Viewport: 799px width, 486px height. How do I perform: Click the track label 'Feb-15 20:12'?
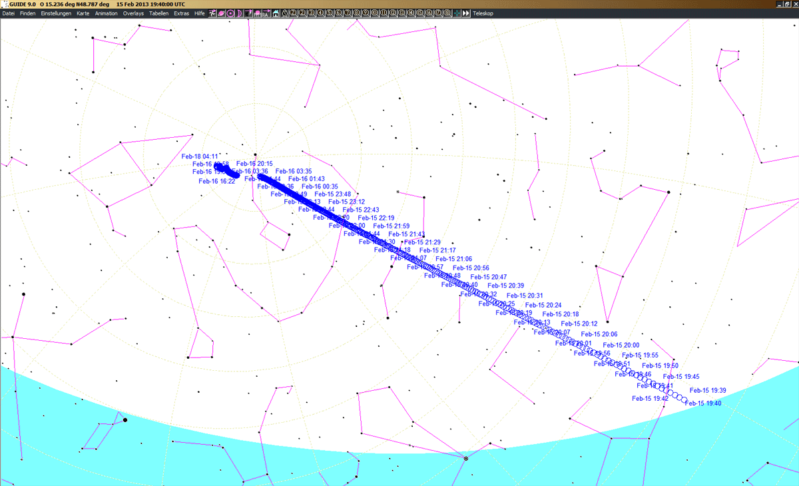pos(579,324)
